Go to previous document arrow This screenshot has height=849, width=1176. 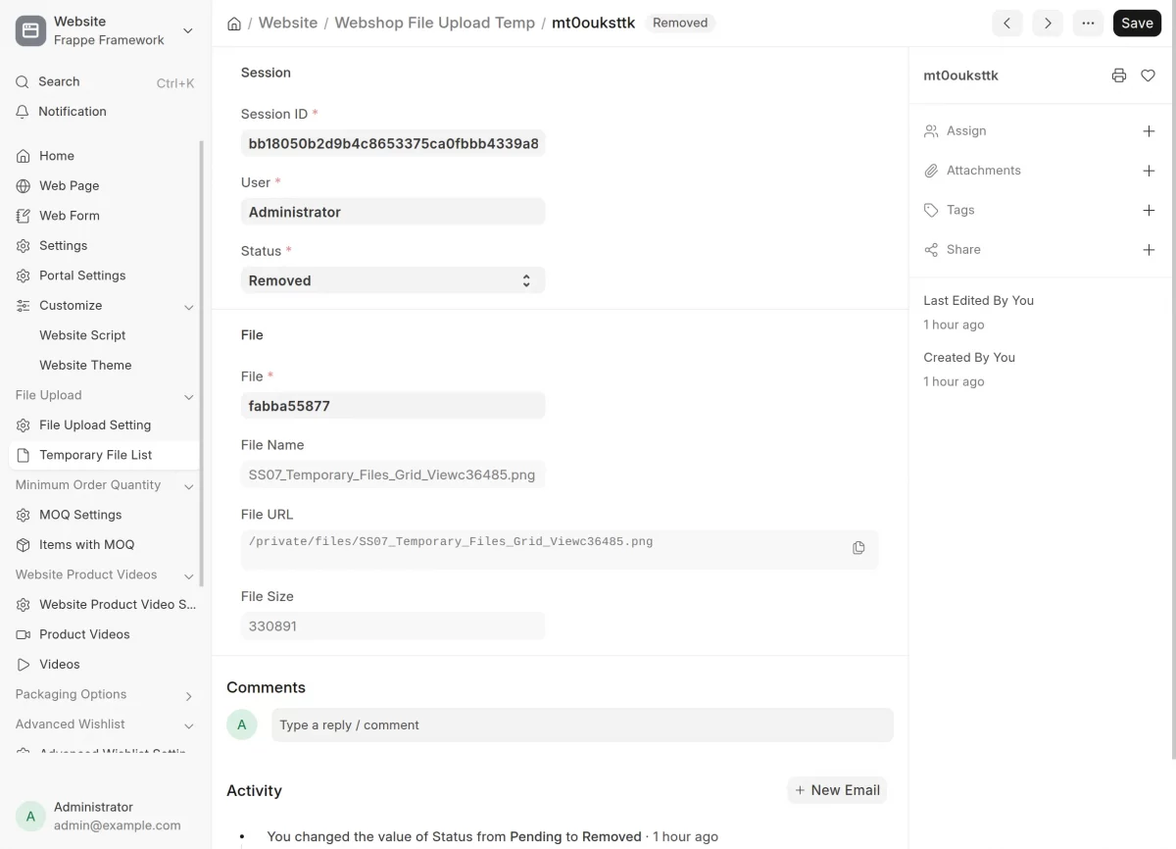point(1007,24)
